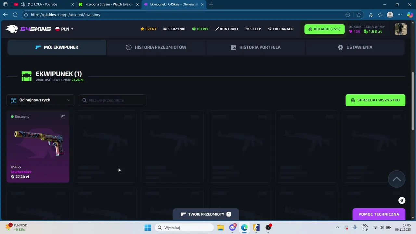Click the microphone tray icon
Image resolution: width=416 pixels, height=234 pixels.
tap(355, 227)
